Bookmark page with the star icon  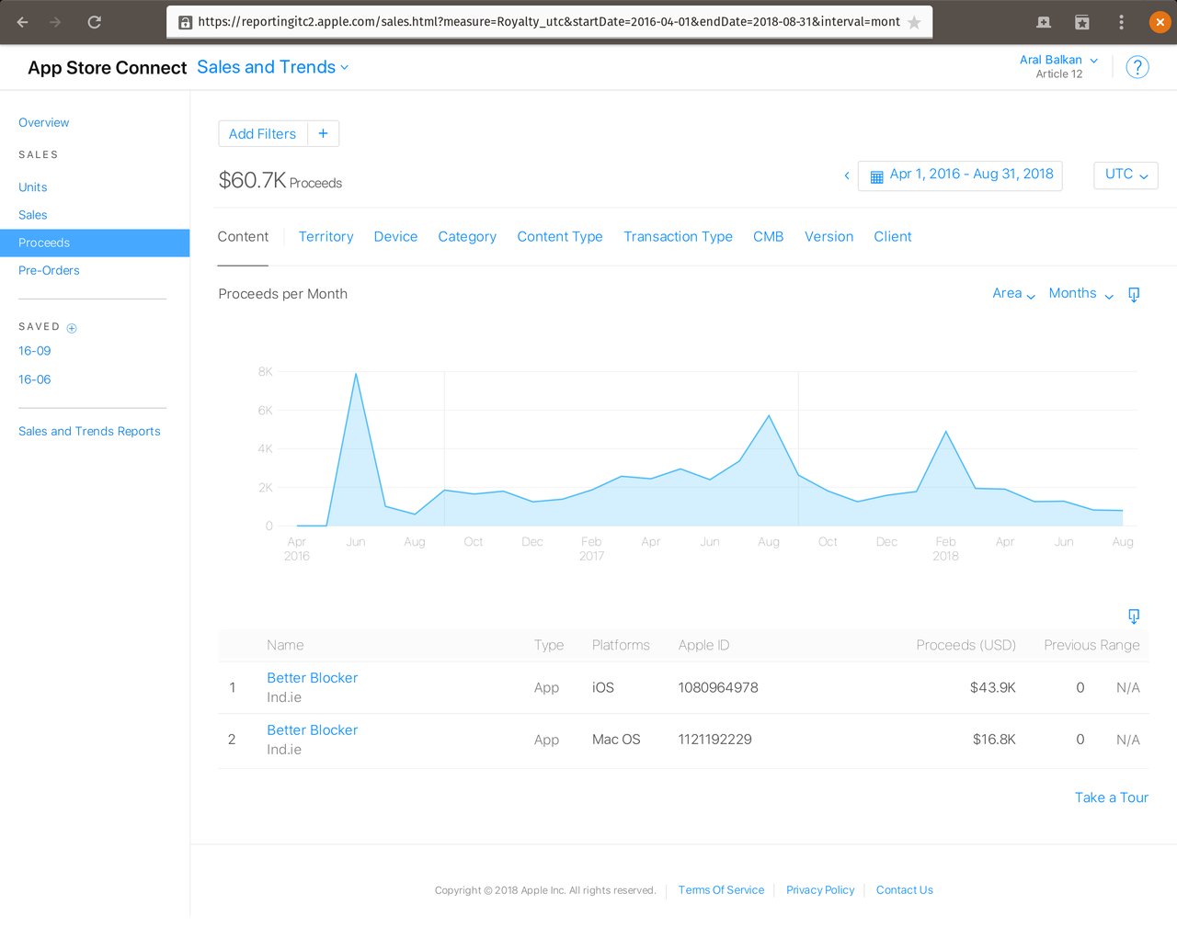pos(914,22)
